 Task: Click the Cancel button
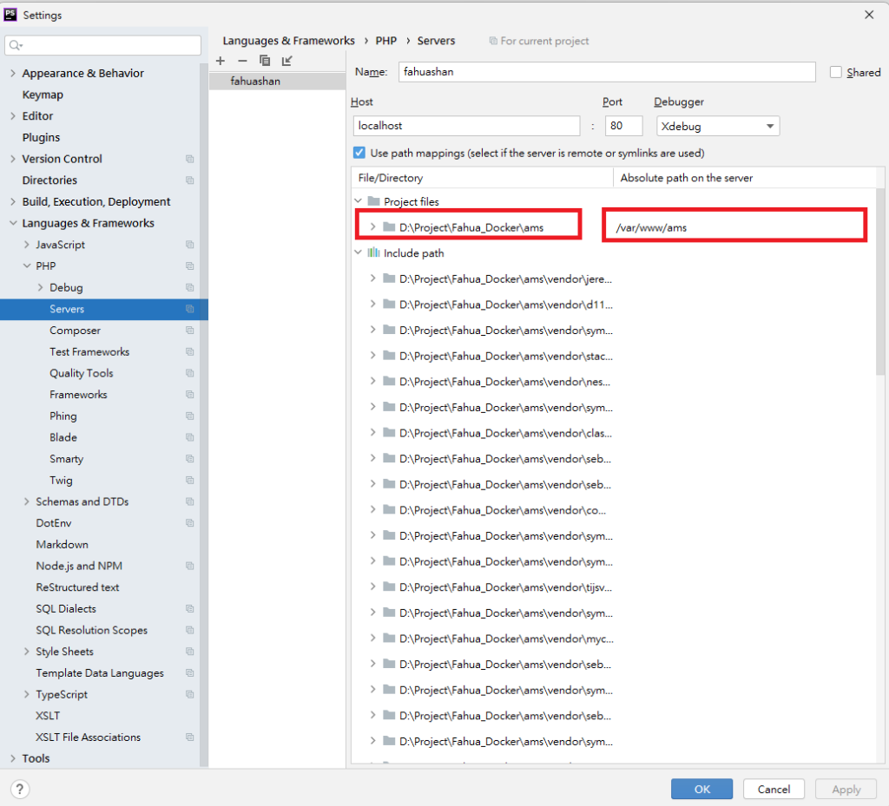click(x=774, y=789)
